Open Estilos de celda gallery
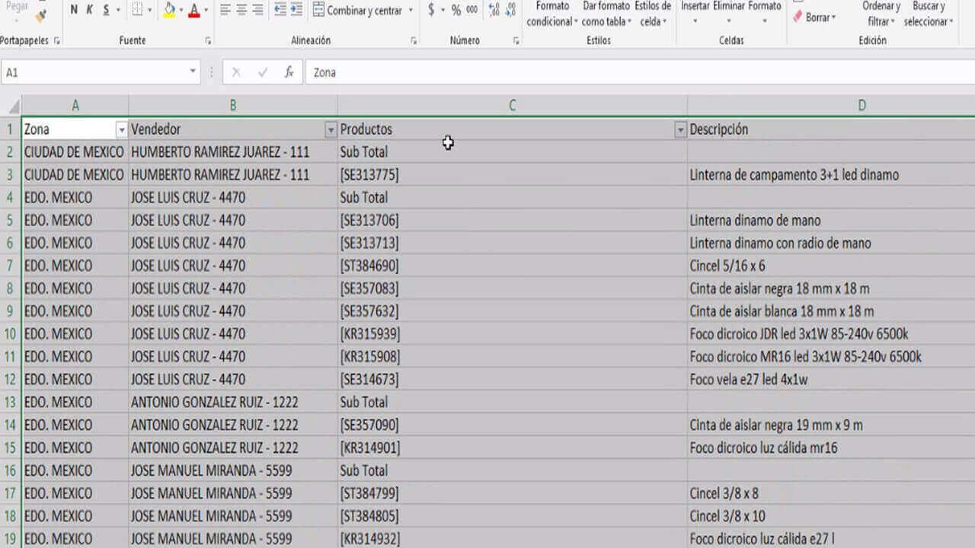Screen dimensions: 975x548 [x=654, y=14]
